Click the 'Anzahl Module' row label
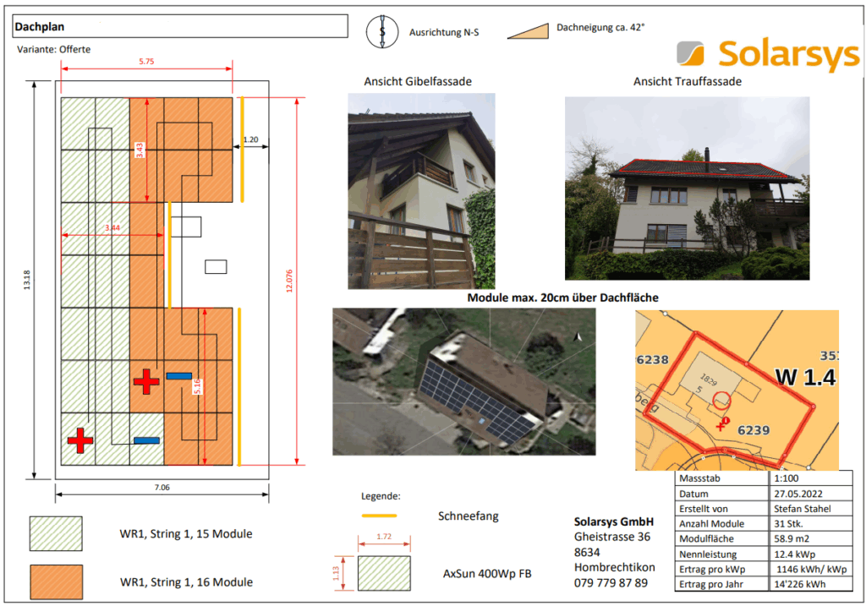Image resolution: width=866 pixels, height=606 pixels. tap(711, 524)
